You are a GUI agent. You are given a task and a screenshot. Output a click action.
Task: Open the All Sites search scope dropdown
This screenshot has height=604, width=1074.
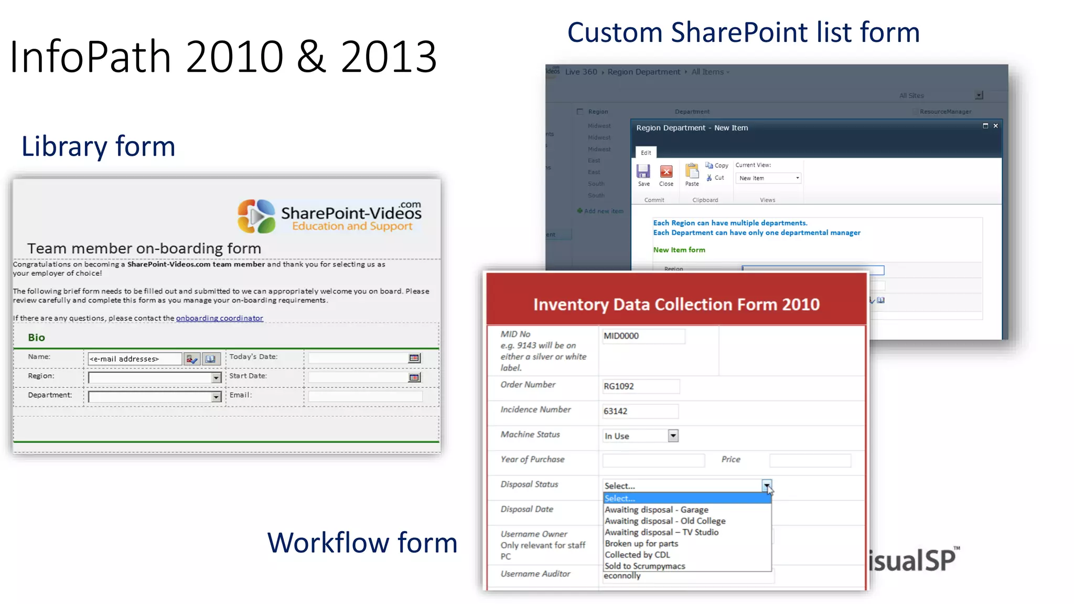pos(979,95)
